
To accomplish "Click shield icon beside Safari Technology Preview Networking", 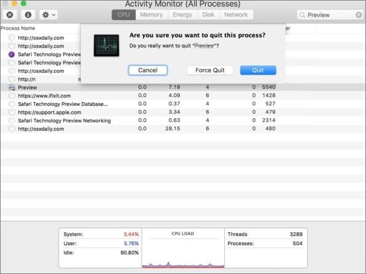I will coord(12,120).
